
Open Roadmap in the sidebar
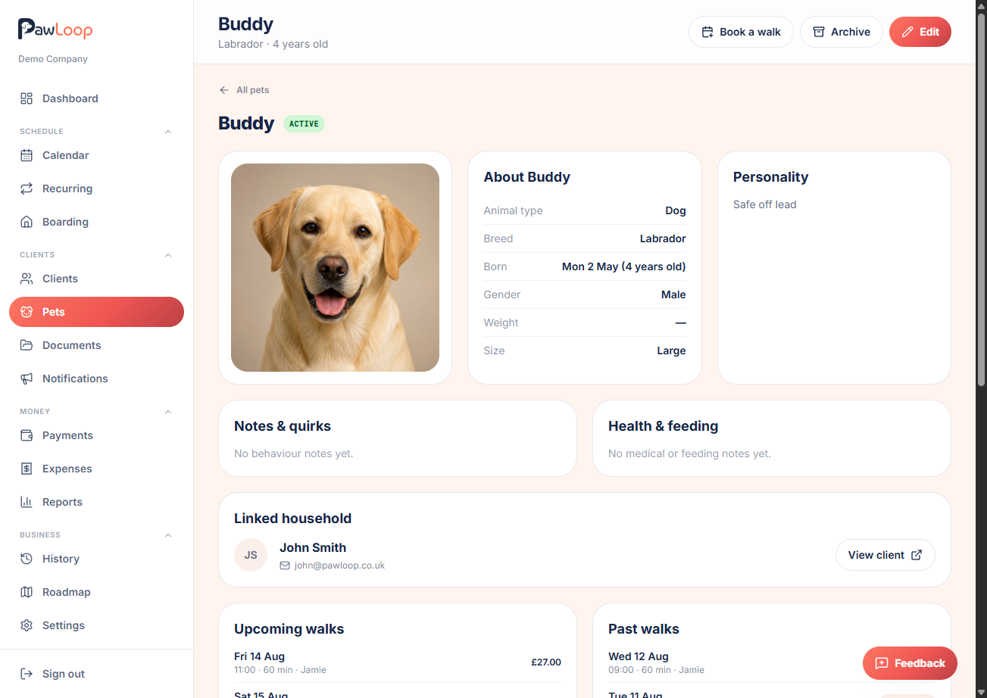(96, 592)
